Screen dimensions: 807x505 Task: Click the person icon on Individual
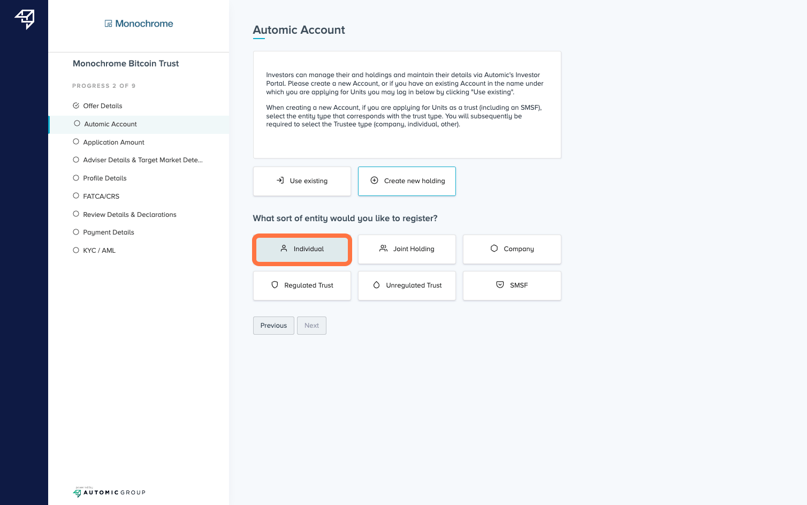(x=284, y=248)
